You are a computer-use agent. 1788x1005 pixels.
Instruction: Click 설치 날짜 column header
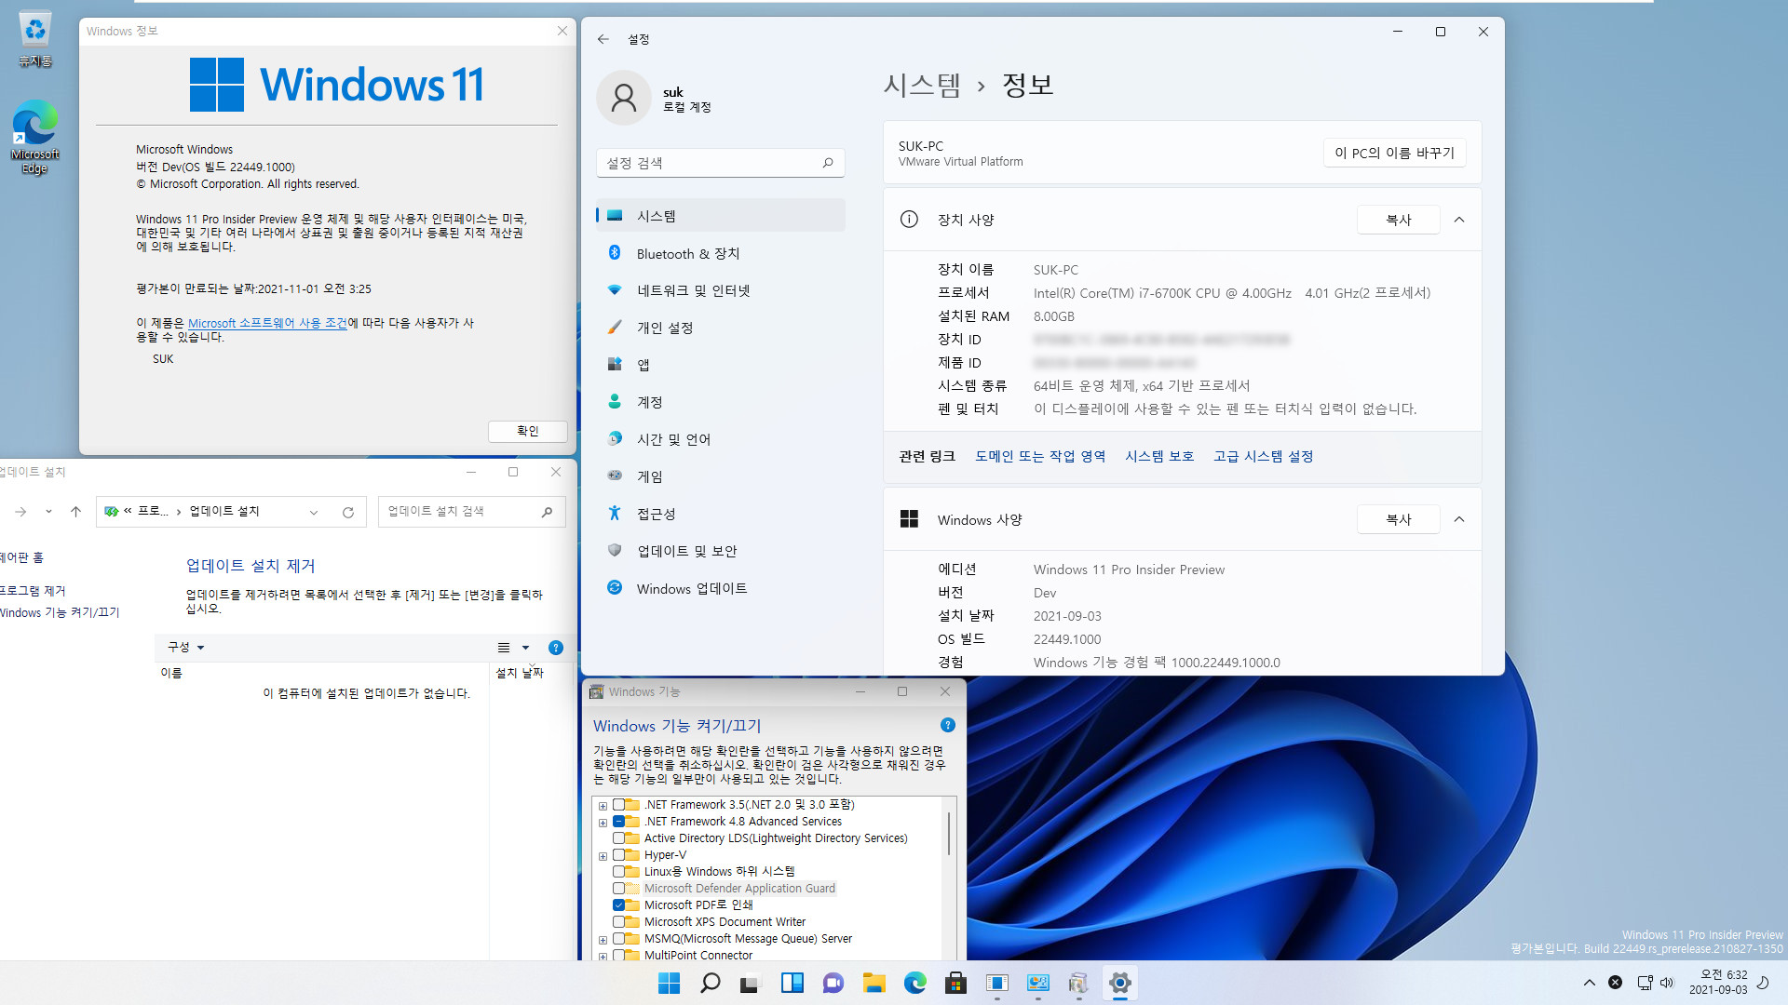520,673
